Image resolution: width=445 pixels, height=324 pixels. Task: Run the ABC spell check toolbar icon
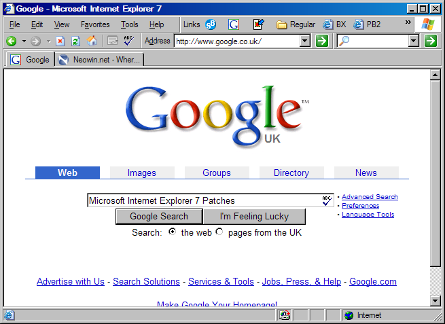pos(129,41)
